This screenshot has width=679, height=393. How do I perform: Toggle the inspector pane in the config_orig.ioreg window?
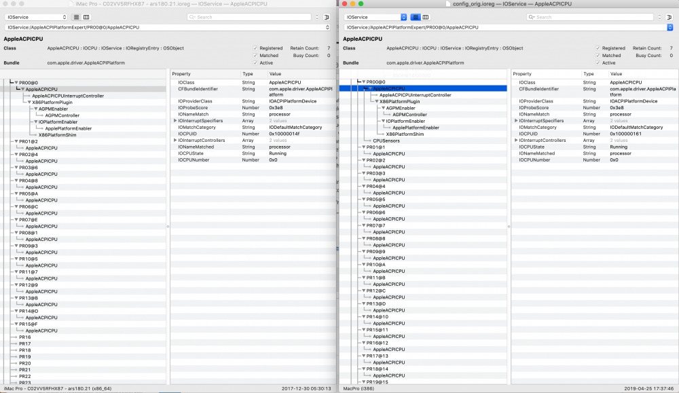coord(669,18)
